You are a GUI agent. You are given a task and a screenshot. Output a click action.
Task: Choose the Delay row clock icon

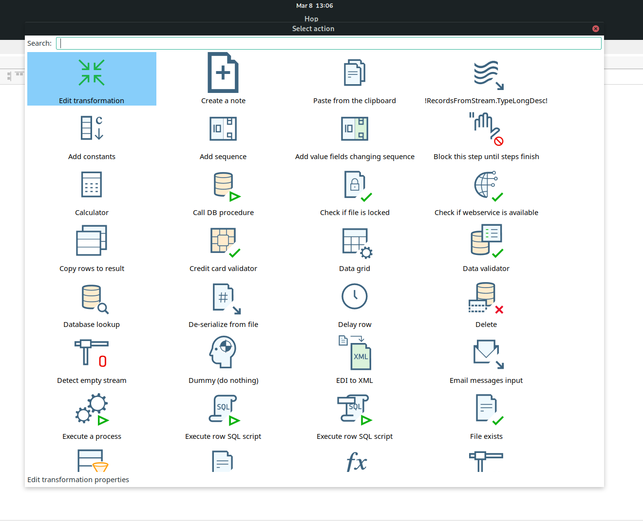click(x=355, y=296)
